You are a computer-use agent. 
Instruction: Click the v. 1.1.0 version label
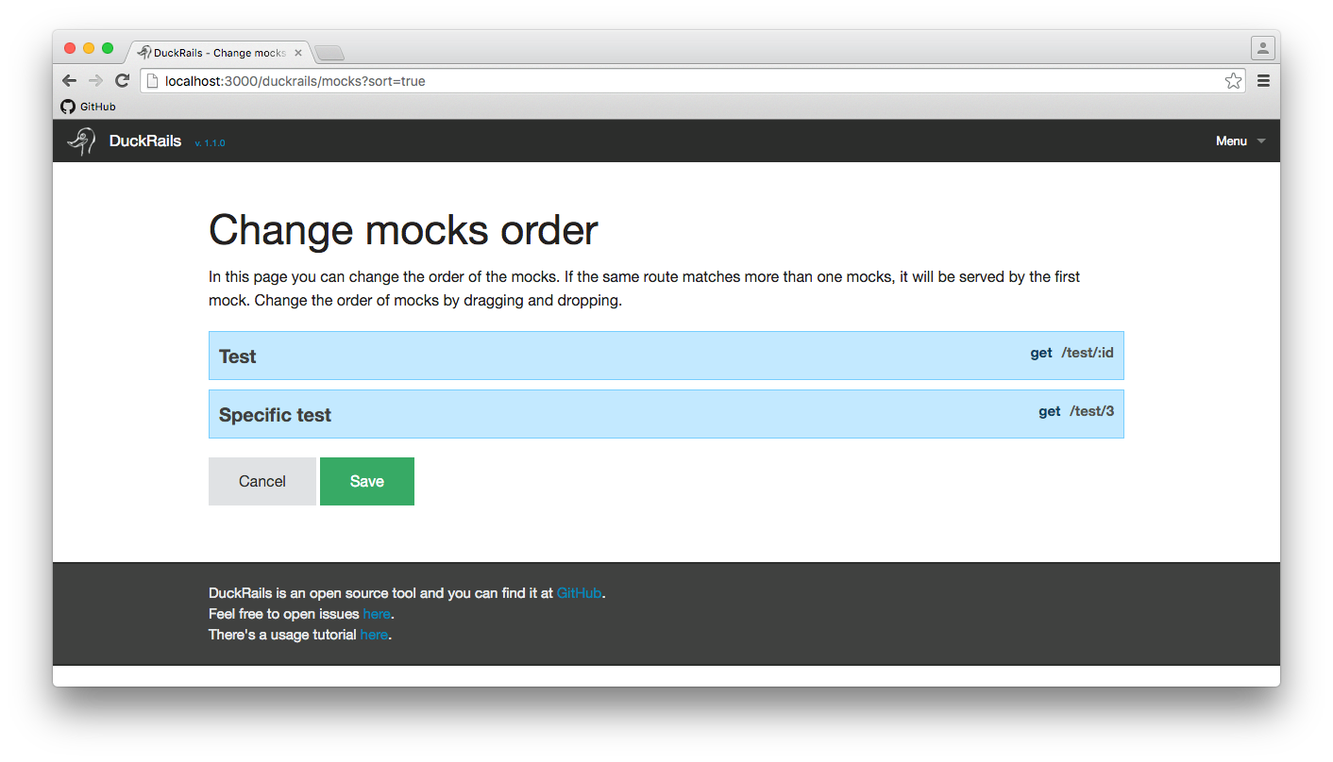point(210,143)
